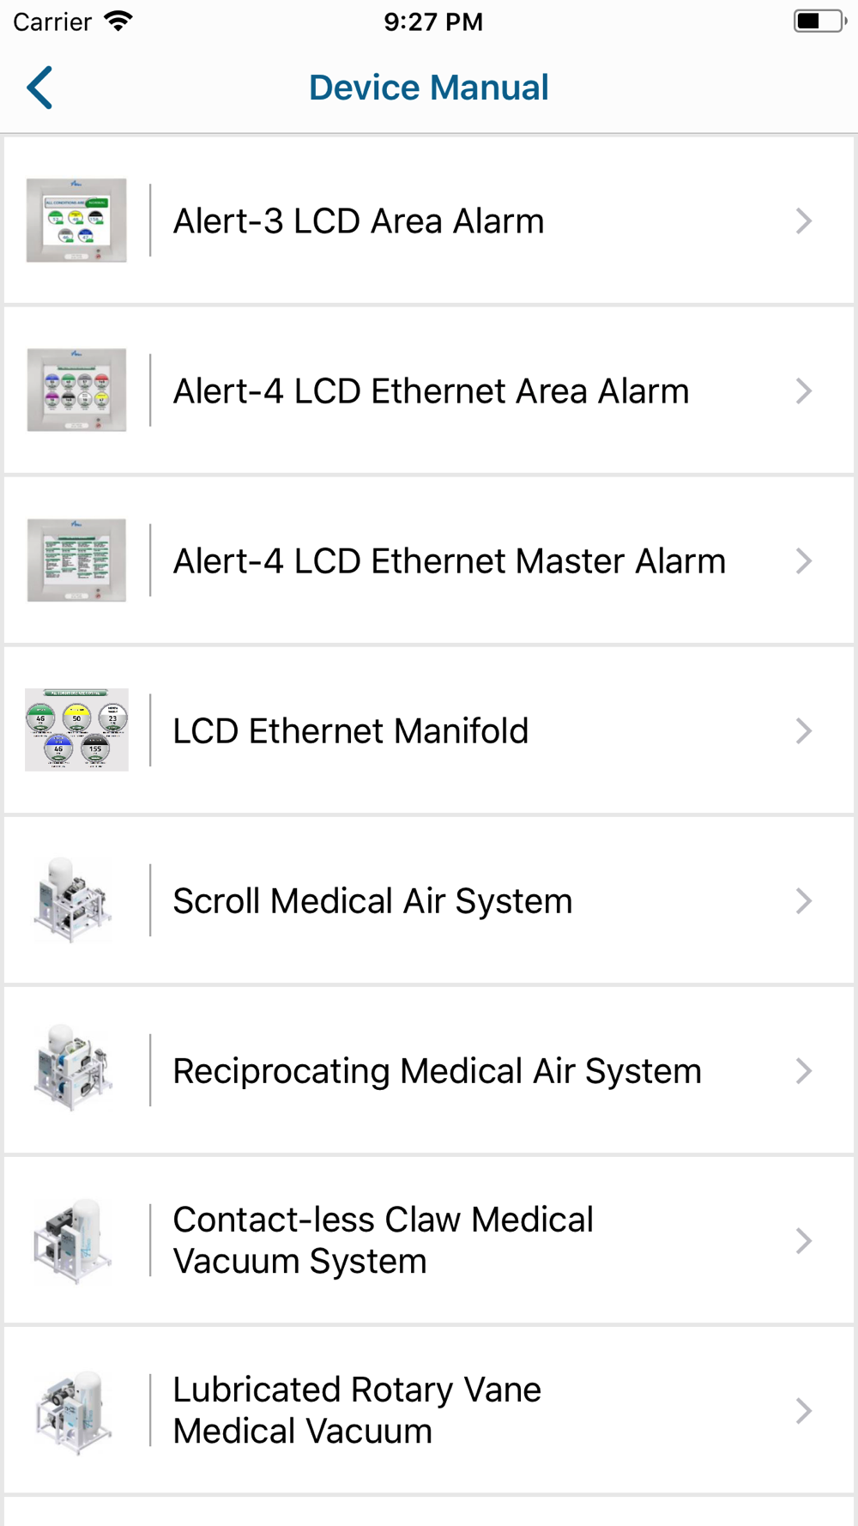Open Alert-4 LCD Ethernet Master Alarm manual

click(x=429, y=560)
